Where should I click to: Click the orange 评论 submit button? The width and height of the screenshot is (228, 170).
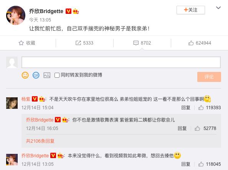(x=209, y=77)
